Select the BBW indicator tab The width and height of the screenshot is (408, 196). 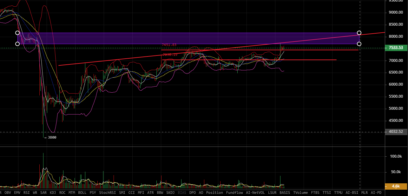(160, 193)
